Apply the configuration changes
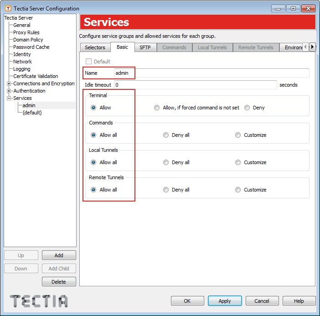This screenshot has height=316, width=320. pos(225,300)
